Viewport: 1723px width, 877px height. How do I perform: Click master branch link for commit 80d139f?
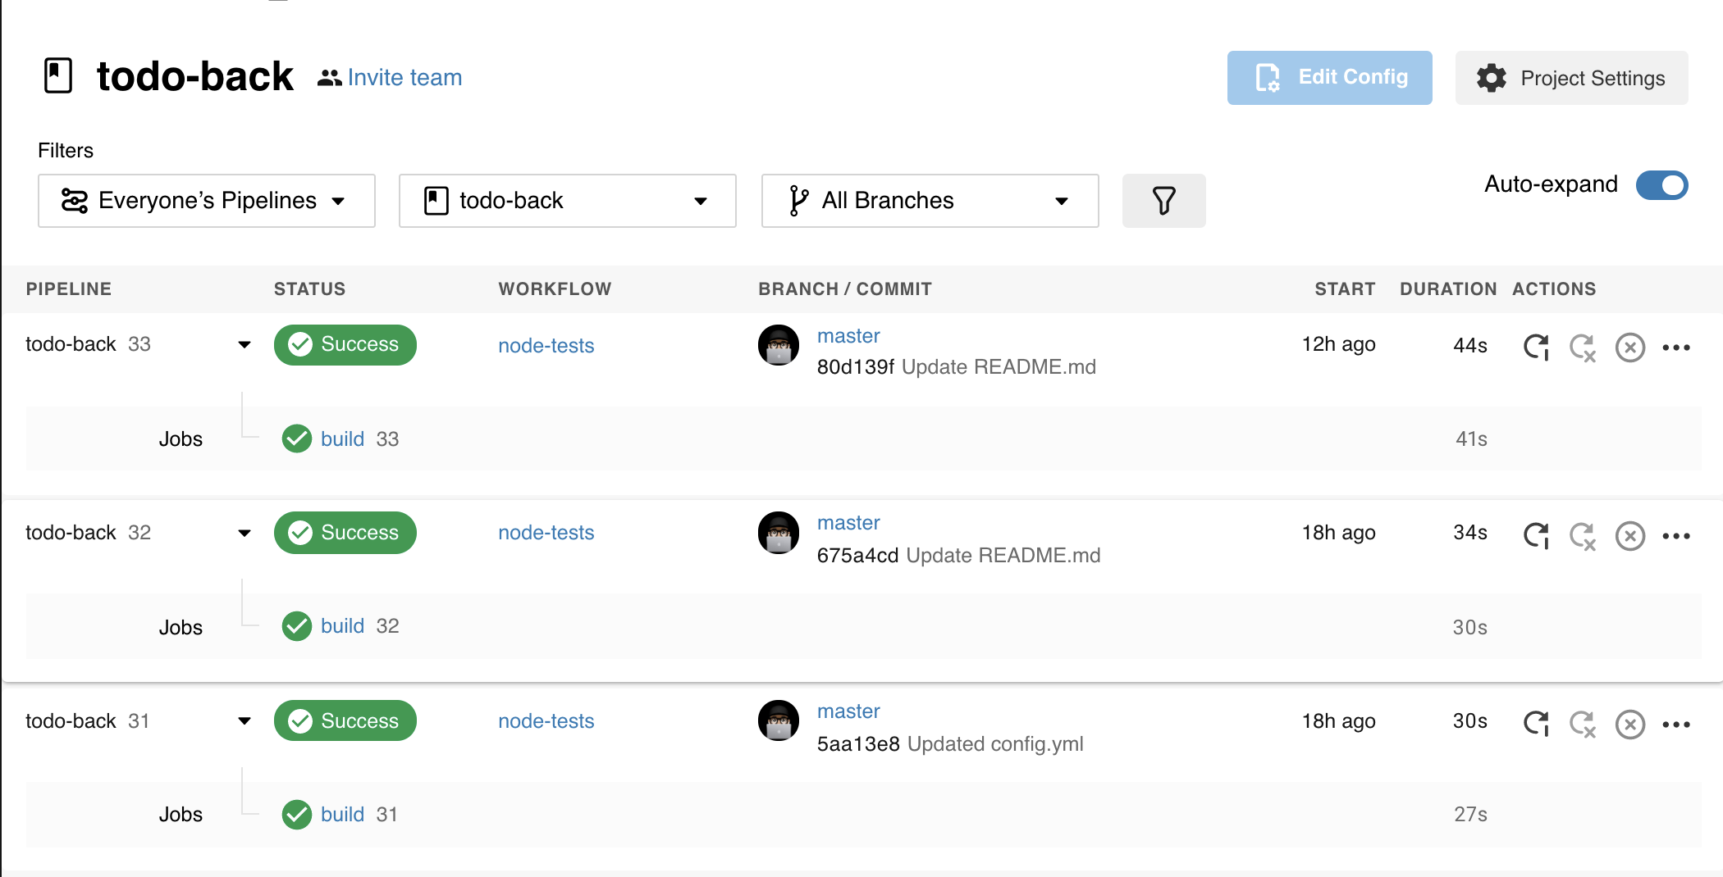(848, 335)
